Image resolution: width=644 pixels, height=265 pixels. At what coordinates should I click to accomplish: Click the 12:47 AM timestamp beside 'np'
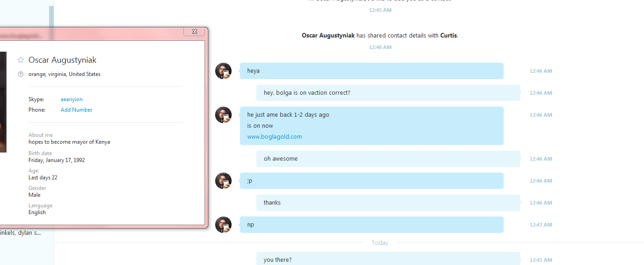[541, 225]
